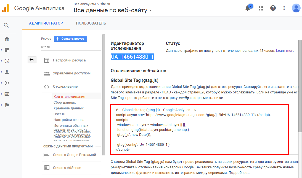This screenshot has height=178, width=302.
Task: Expand the Customization section arrow
Action: 2,50
